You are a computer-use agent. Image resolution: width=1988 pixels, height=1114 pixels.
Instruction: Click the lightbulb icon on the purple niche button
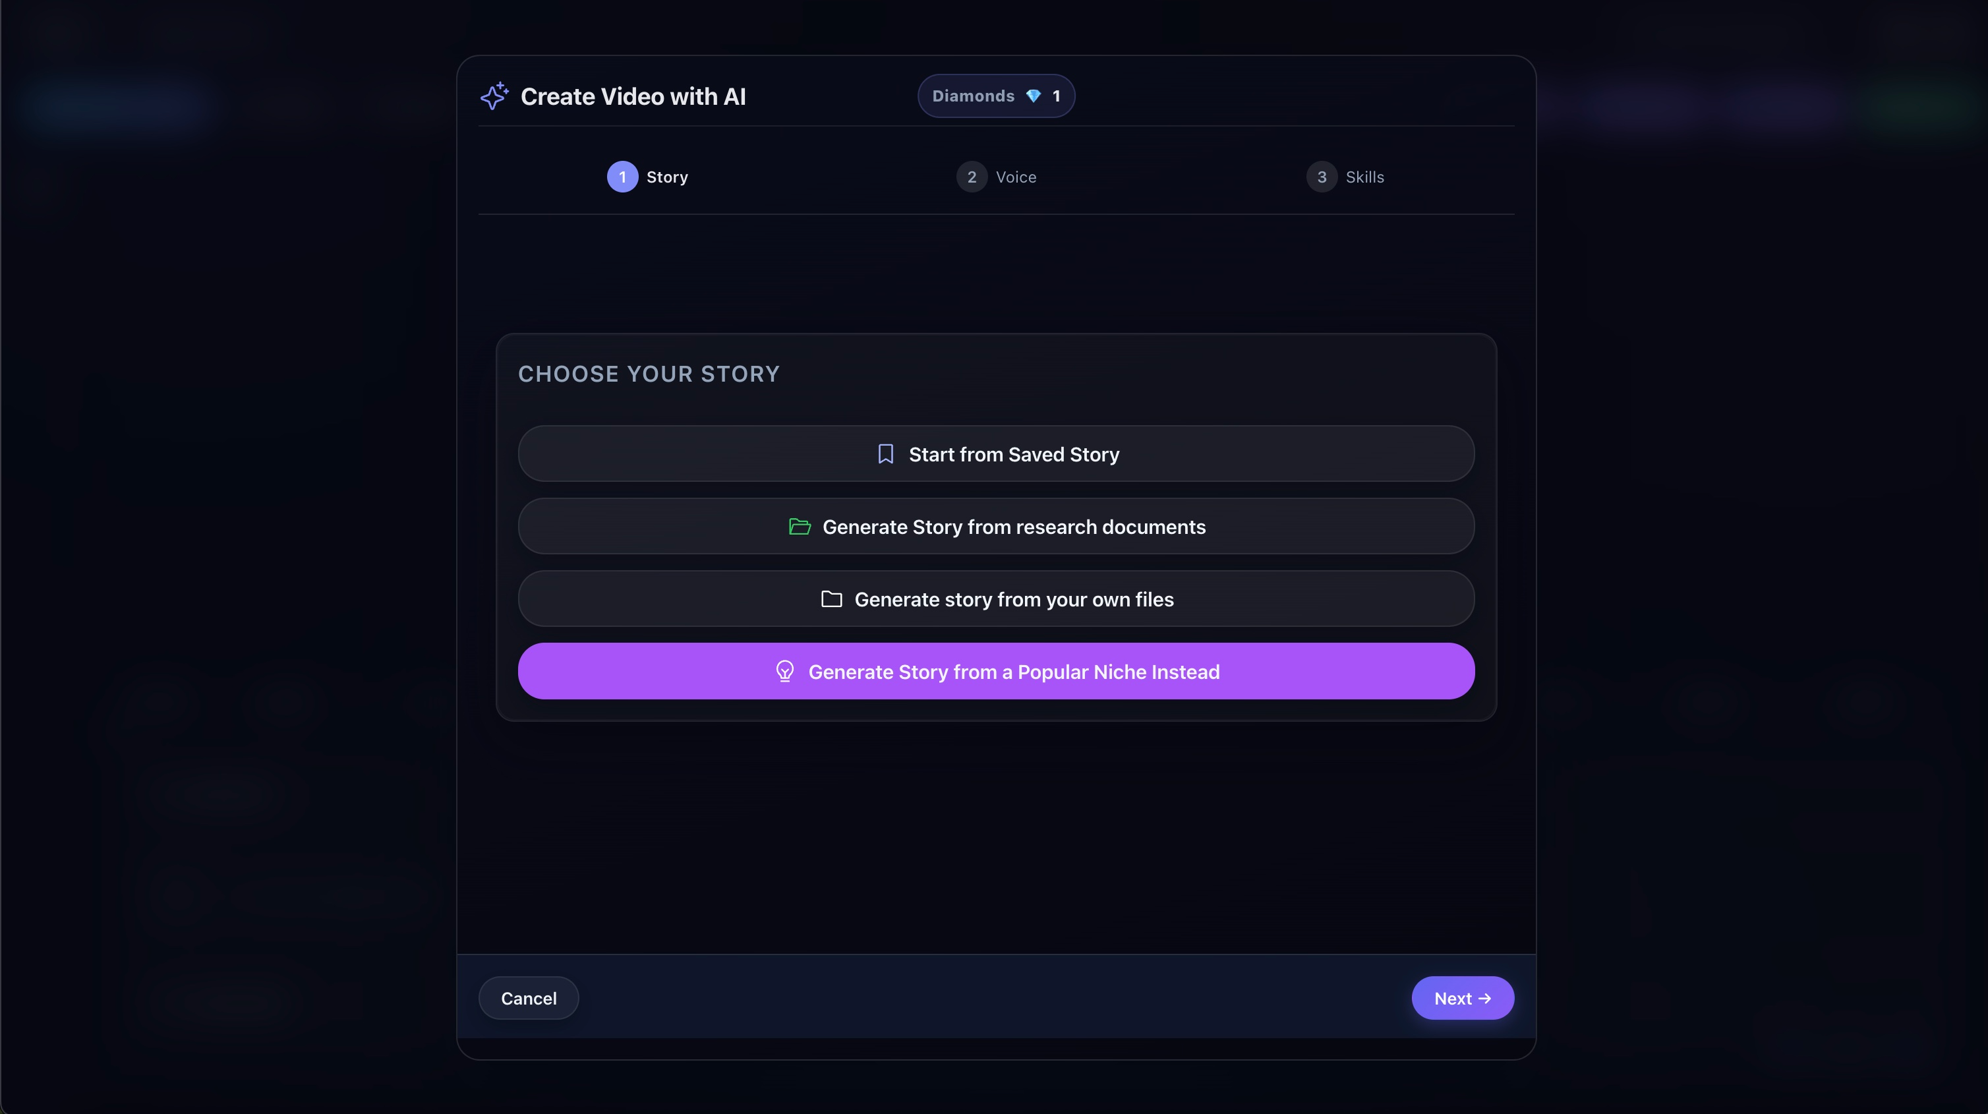click(786, 671)
